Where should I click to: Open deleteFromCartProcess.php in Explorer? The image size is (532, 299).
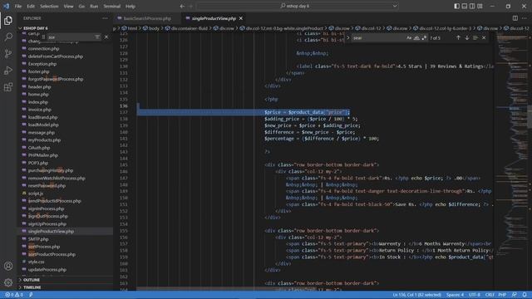coord(56,56)
